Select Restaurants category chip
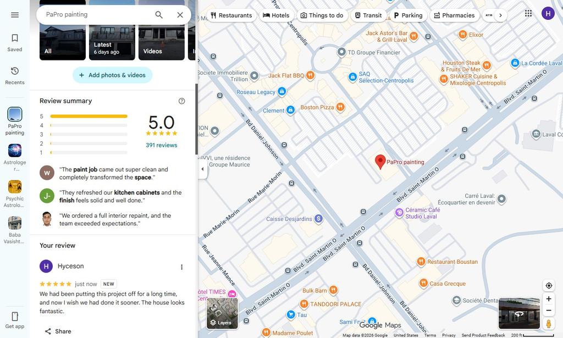This screenshot has height=338, width=563. coord(231,15)
